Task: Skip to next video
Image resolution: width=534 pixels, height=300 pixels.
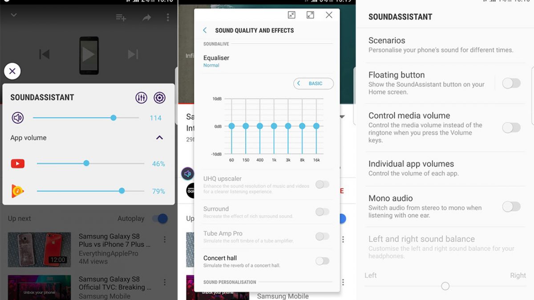Action: pyautogui.click(x=133, y=54)
